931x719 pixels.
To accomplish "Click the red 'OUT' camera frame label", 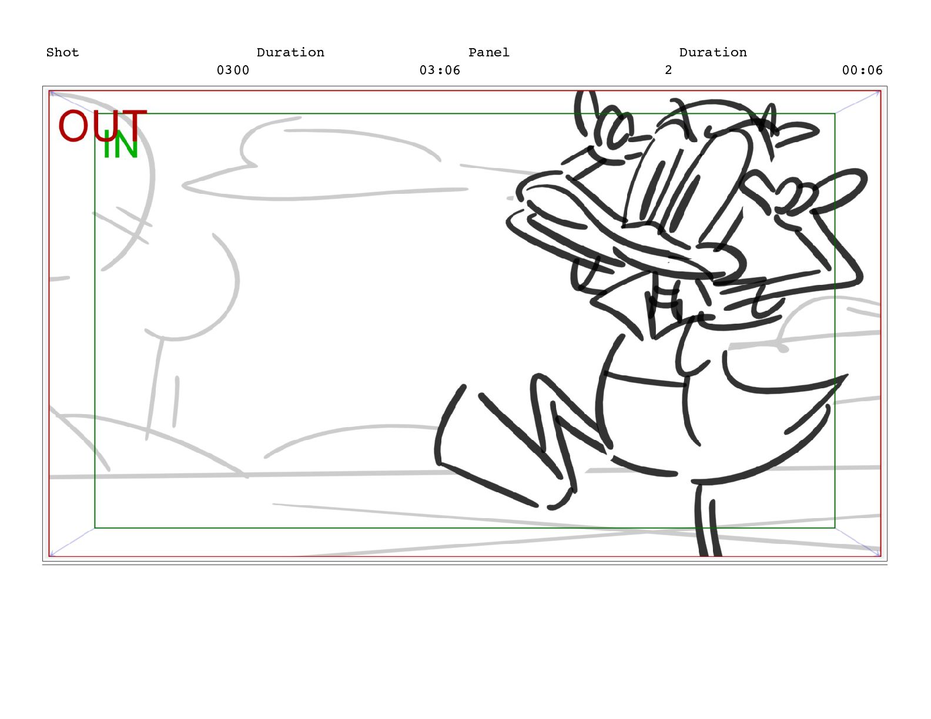I will (x=102, y=125).
